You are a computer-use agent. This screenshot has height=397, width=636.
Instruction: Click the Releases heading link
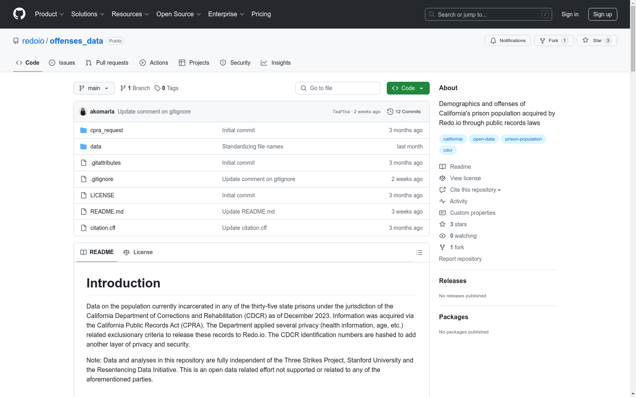453,281
